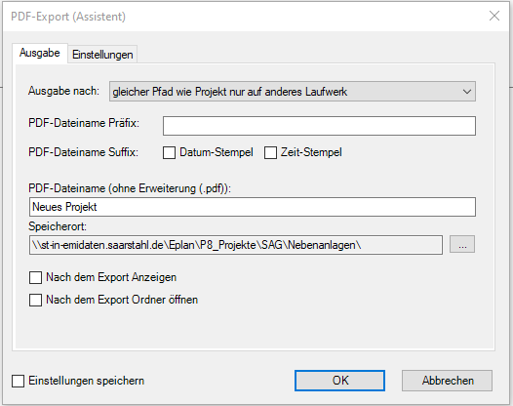Open the '...' browse folder button
The height and width of the screenshot is (406, 513).
point(462,244)
